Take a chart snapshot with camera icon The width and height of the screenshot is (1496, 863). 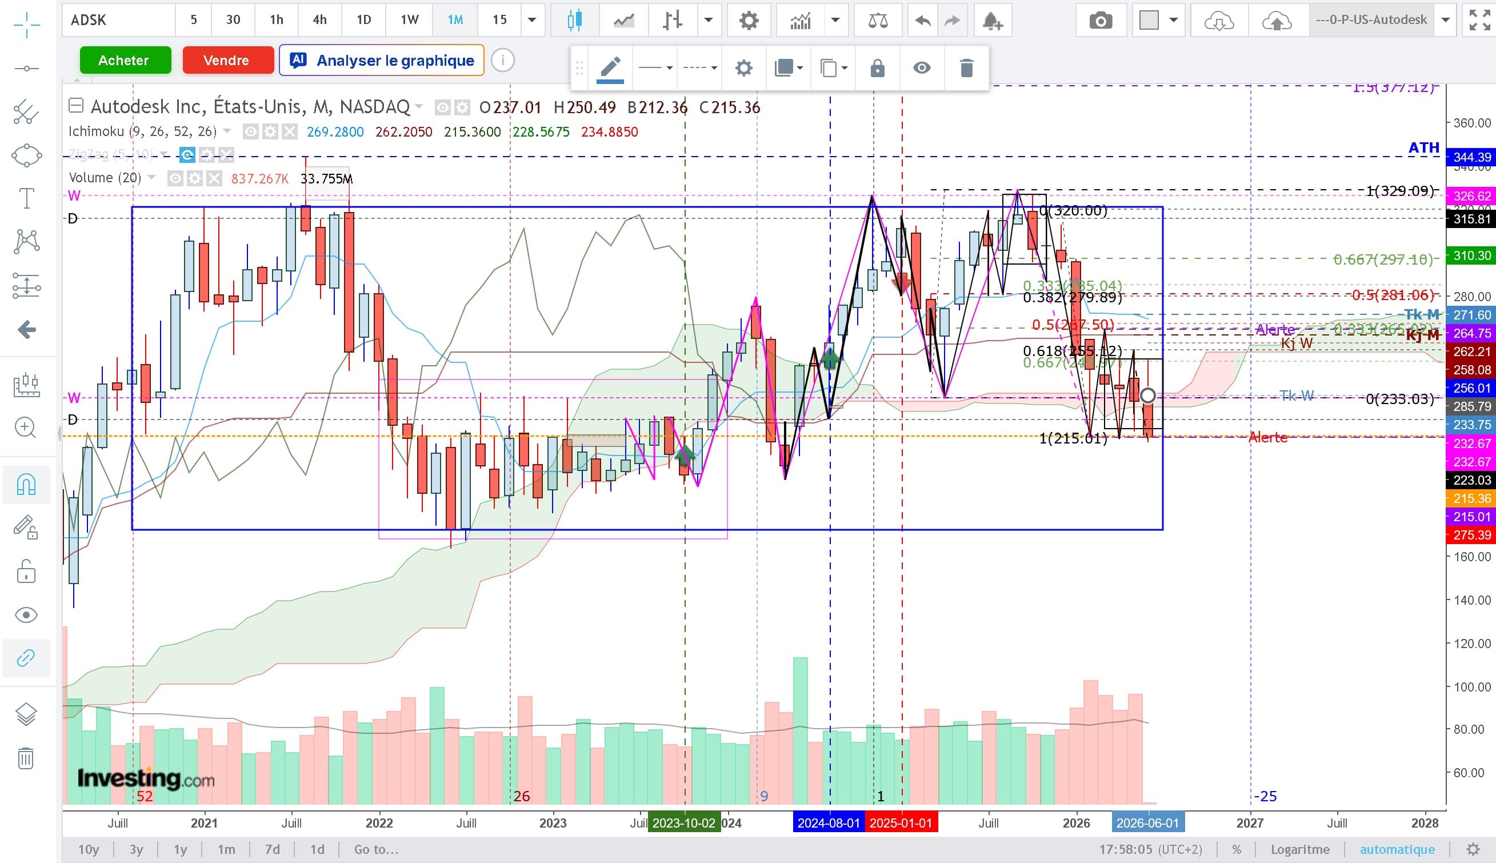click(1101, 21)
